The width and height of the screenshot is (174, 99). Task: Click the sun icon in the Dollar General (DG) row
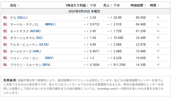[158, 38]
